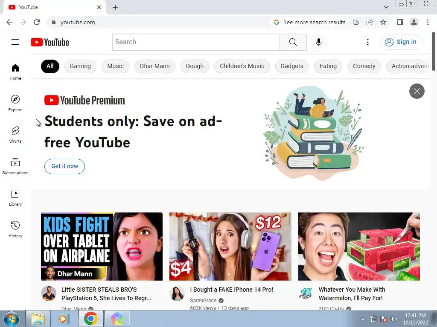Click the share page icon in address bar
Viewport: 437px width, 327px height.
tap(370, 22)
